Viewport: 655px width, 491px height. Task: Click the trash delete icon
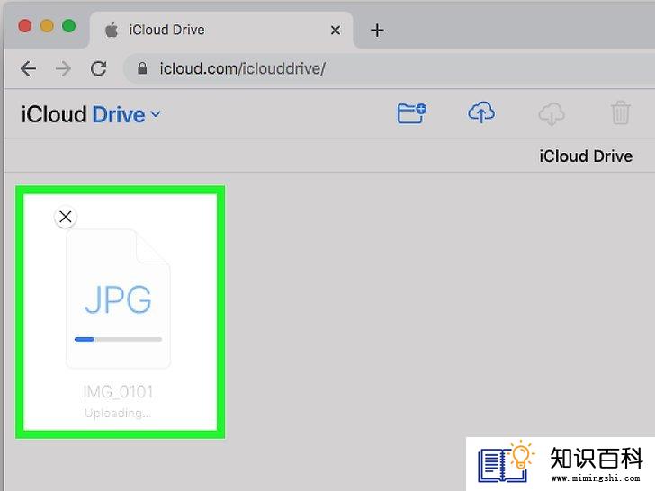620,112
